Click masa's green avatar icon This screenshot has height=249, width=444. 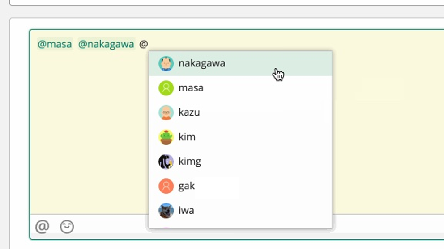coord(166,88)
